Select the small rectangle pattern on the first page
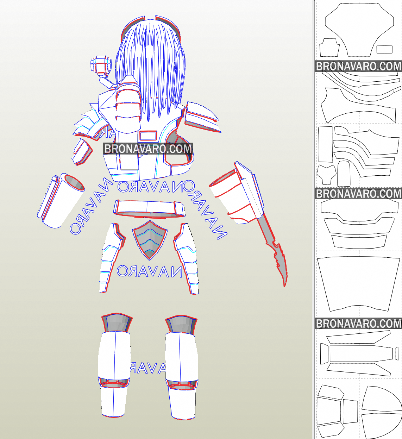The image size is (402, 439). [x=384, y=49]
